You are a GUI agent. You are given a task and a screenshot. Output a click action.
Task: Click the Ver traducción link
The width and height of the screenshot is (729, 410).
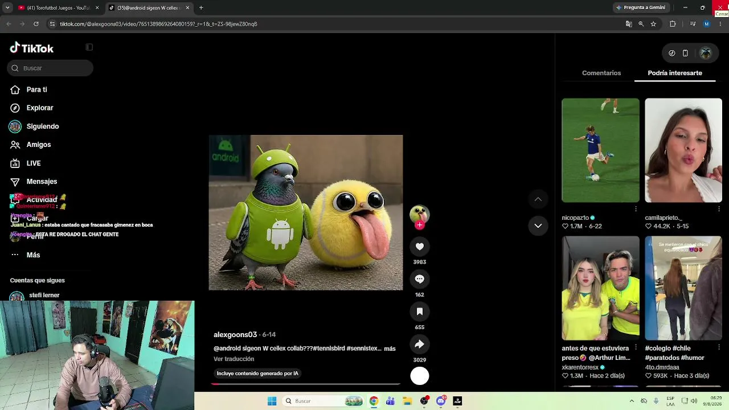coord(234,359)
